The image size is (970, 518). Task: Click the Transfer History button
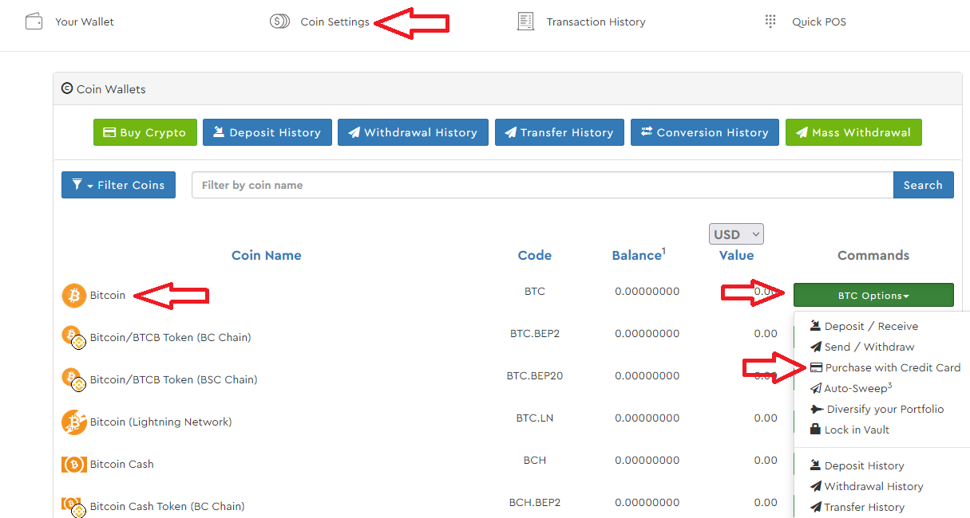pyautogui.click(x=559, y=132)
